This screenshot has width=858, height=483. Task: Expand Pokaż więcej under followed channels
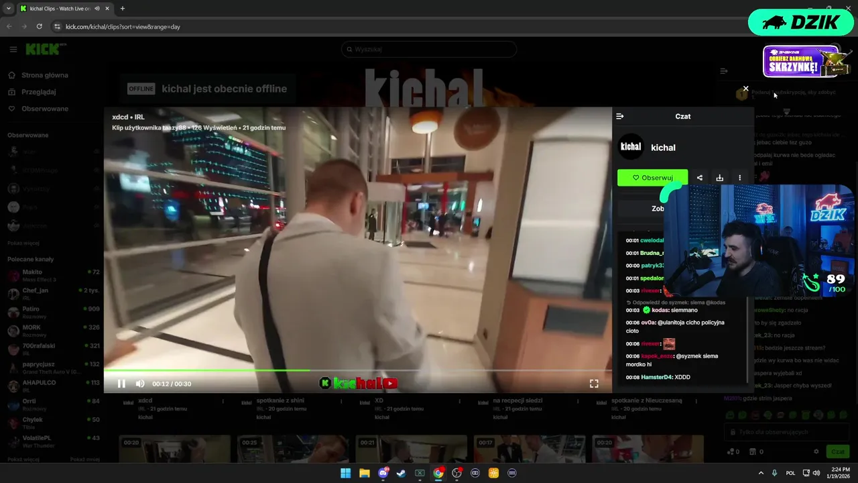point(23,243)
